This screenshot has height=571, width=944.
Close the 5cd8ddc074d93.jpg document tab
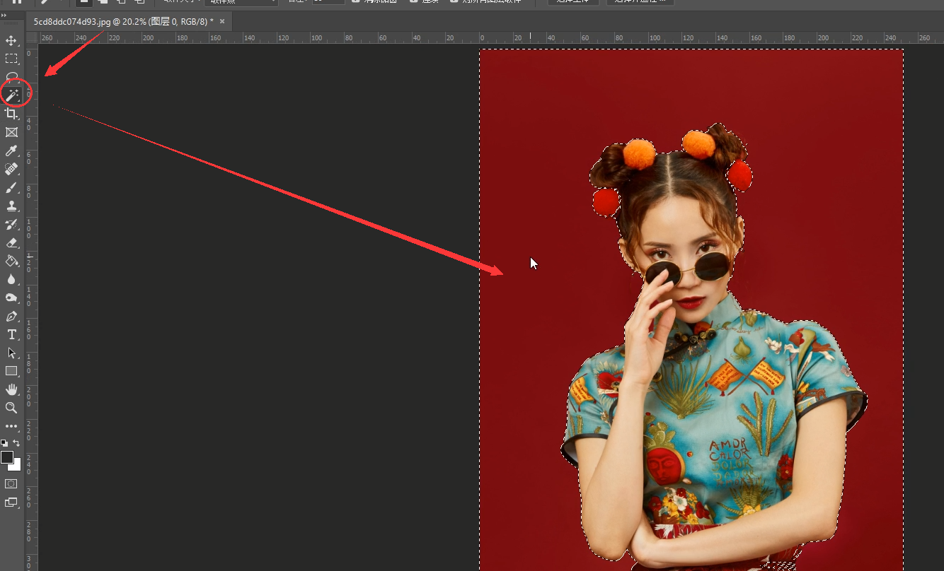[222, 22]
